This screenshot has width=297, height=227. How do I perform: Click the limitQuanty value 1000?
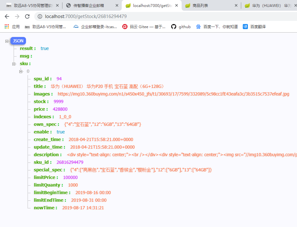[x=73, y=185]
